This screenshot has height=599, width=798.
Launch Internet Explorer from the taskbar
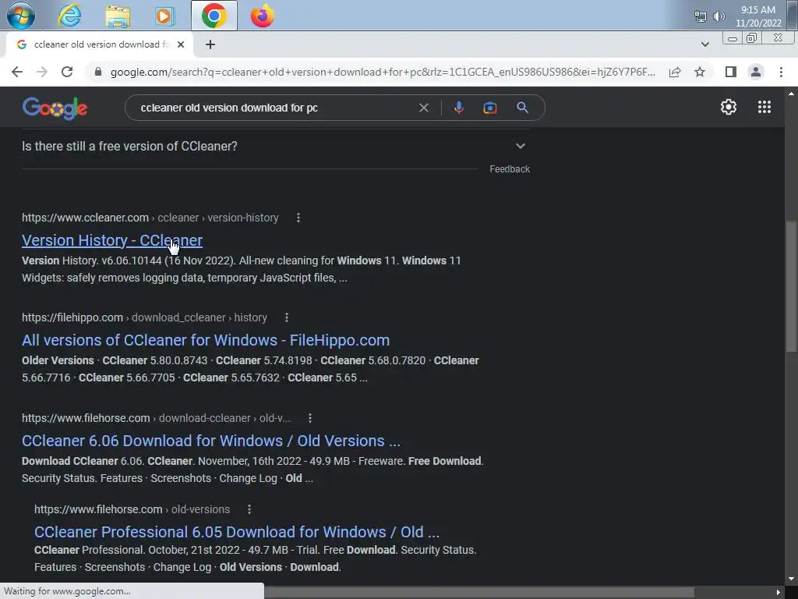tap(69, 16)
